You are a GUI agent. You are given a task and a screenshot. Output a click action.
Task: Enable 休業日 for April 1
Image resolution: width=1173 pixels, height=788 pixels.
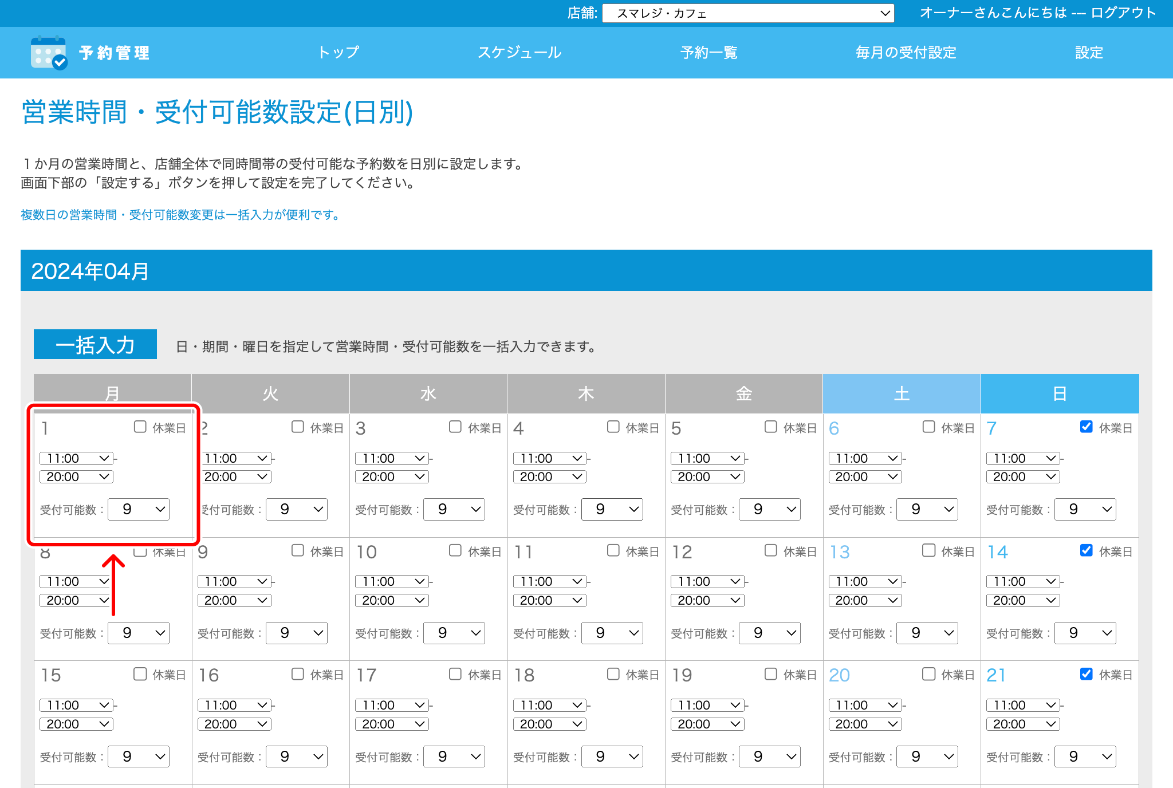pyautogui.click(x=139, y=426)
